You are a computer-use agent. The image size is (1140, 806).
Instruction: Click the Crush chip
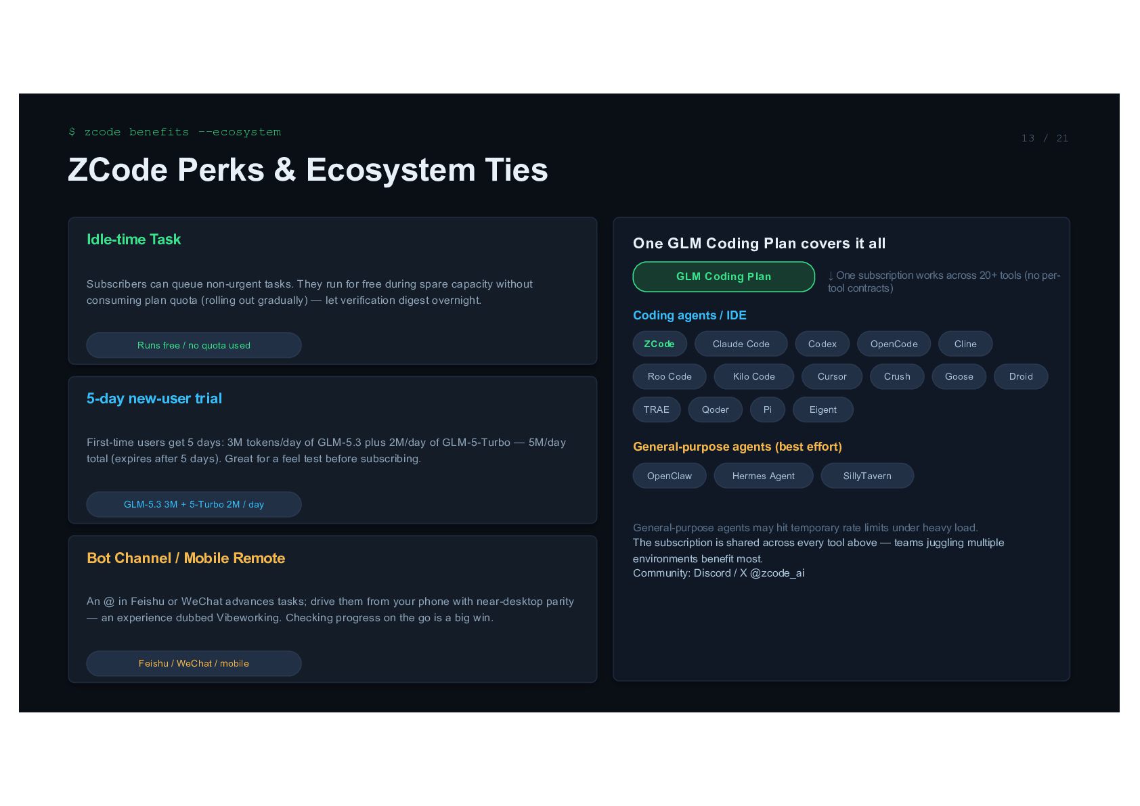pos(897,376)
